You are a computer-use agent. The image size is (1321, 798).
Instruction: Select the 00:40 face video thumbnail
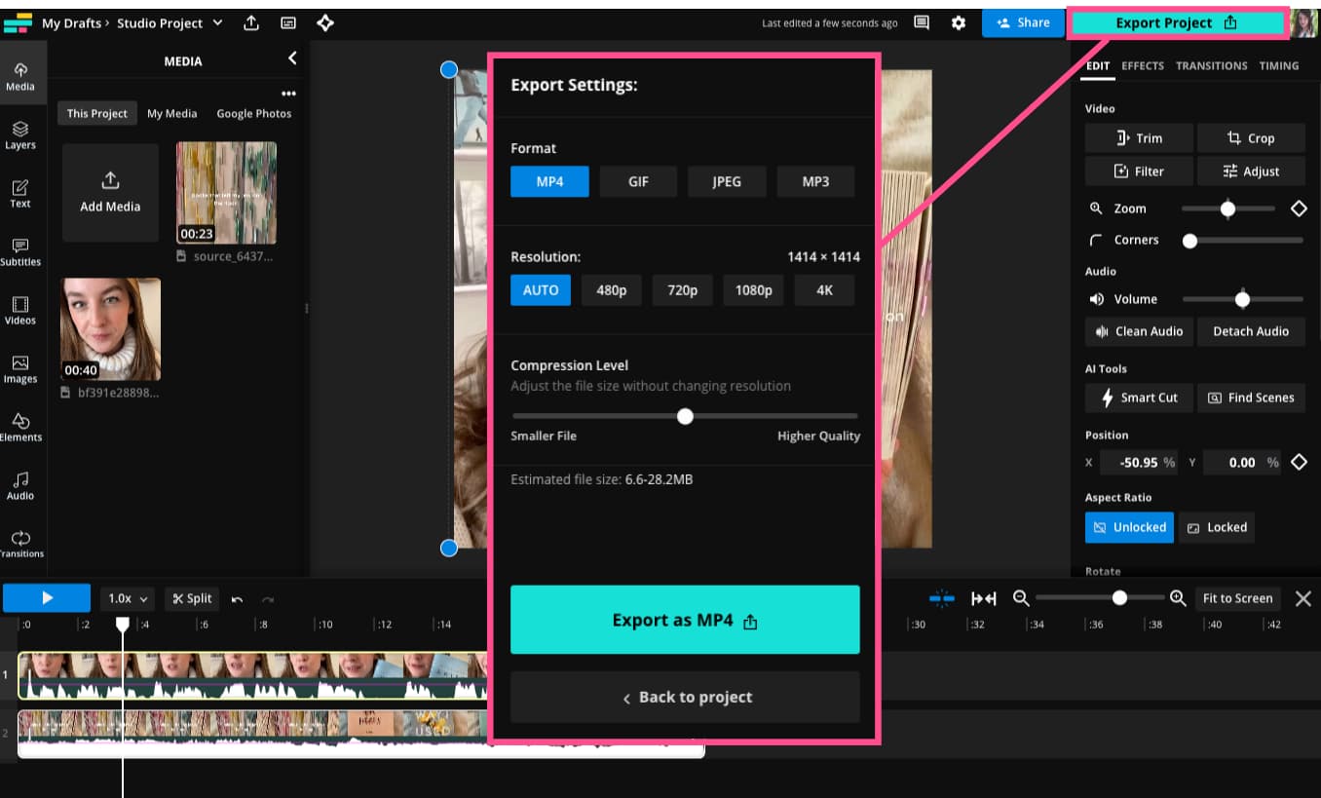click(x=111, y=328)
